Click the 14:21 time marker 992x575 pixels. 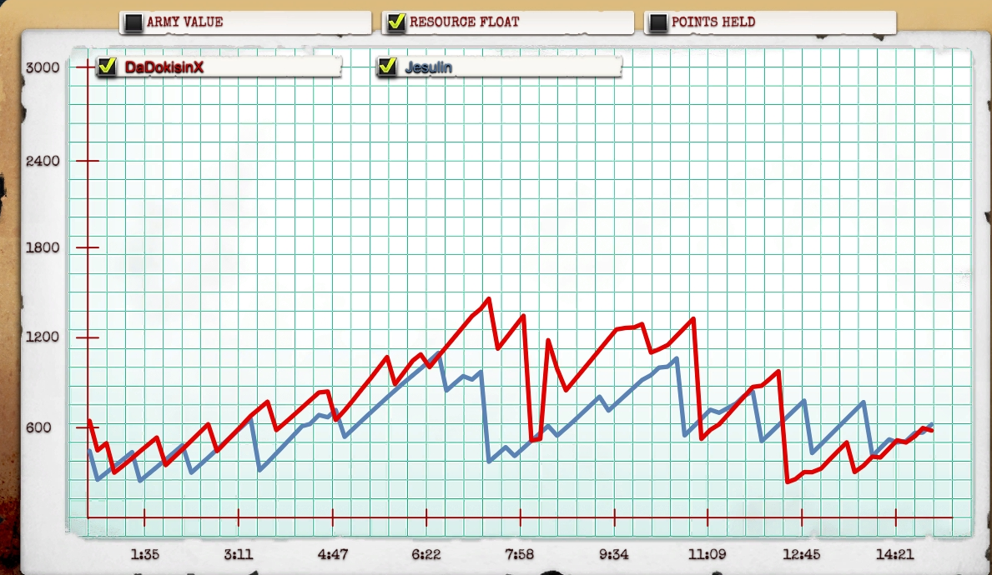[x=895, y=554]
